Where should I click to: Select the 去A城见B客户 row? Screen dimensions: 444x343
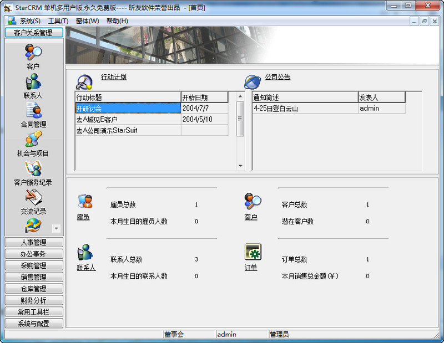128,119
